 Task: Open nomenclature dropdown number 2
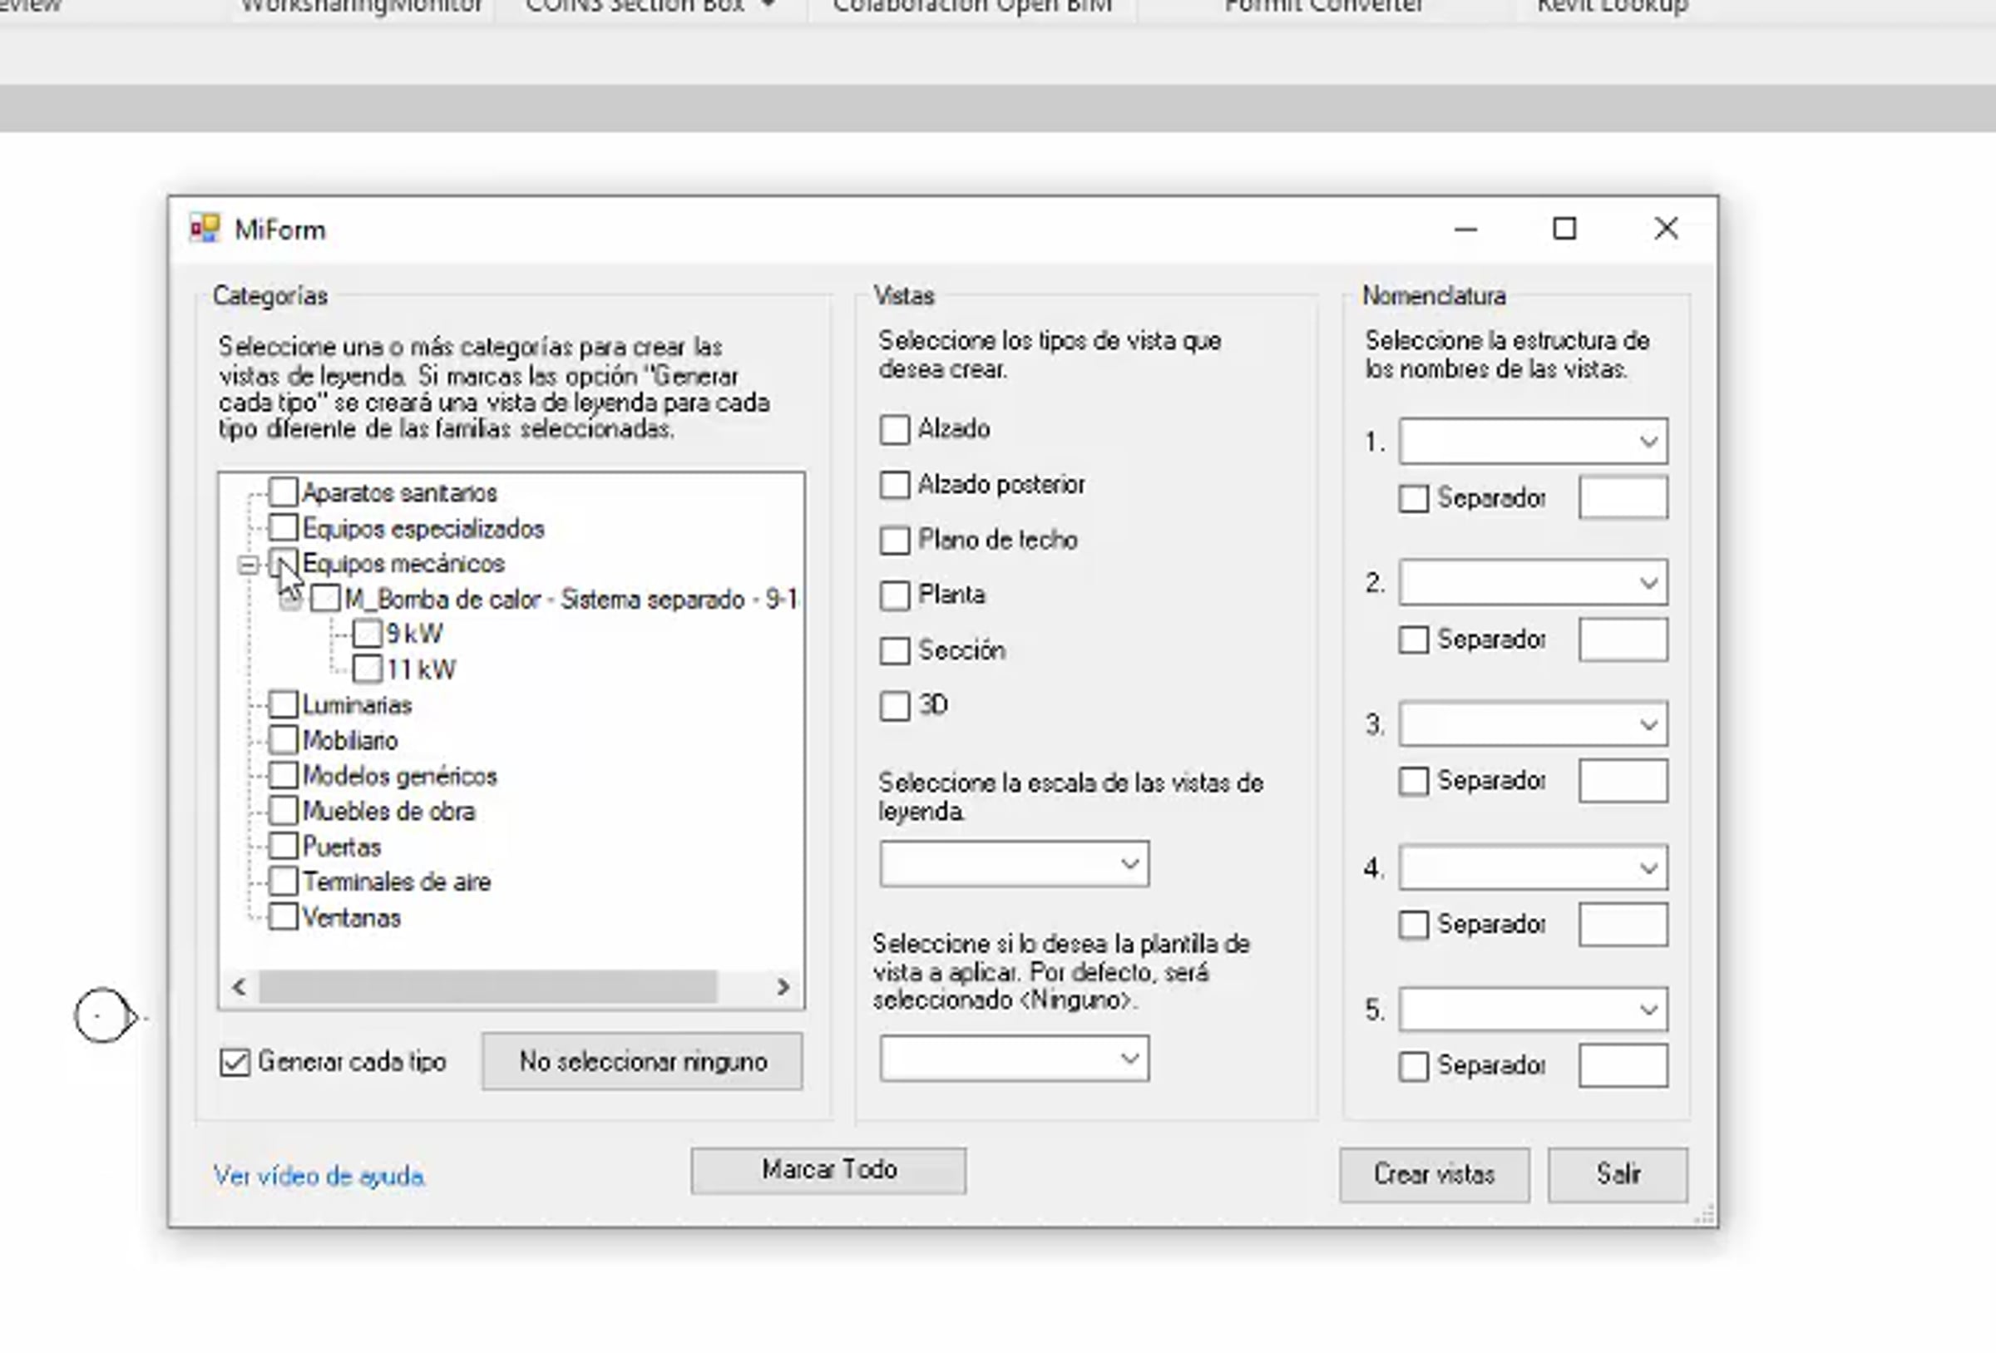coord(1533,582)
